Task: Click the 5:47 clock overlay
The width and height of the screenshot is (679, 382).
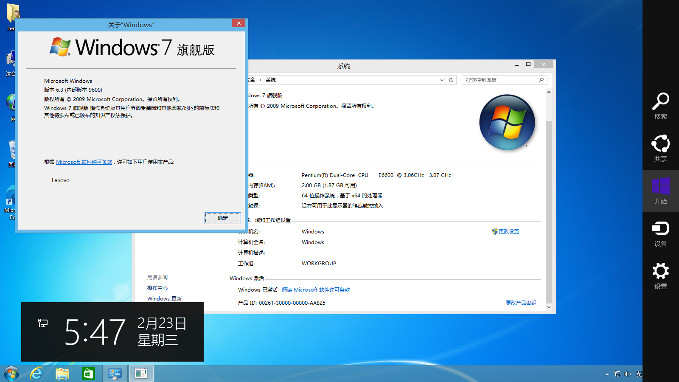Action: coord(95,332)
